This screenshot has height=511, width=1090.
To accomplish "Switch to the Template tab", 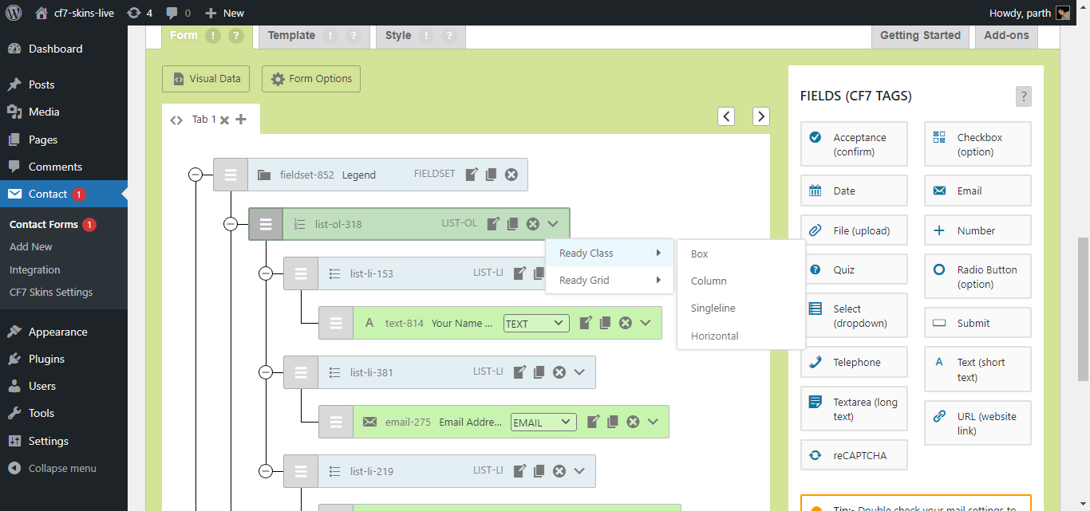I will 291,36.
